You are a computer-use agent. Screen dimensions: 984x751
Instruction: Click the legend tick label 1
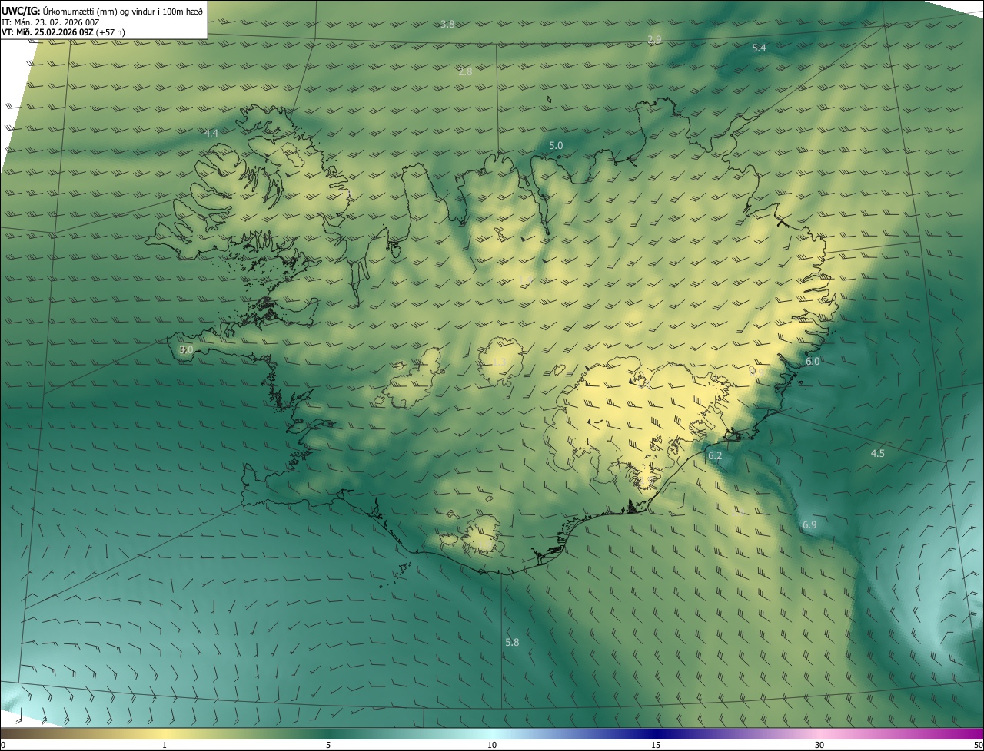(x=165, y=746)
